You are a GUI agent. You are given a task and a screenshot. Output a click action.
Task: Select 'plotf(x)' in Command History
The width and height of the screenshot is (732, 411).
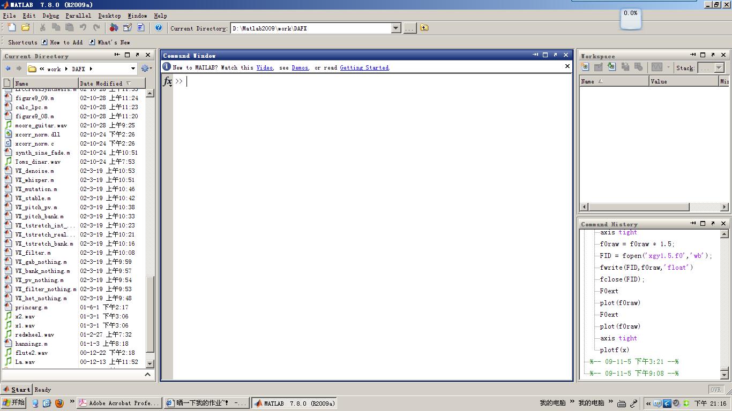pos(615,350)
